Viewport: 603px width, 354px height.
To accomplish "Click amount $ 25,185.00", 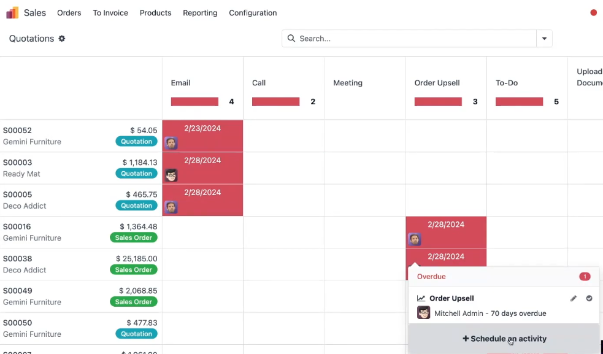I will pos(137,258).
